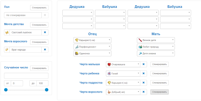This screenshot has width=201, height=101.
Task: Click the Светский львёнок field
Action: coord(26,32)
